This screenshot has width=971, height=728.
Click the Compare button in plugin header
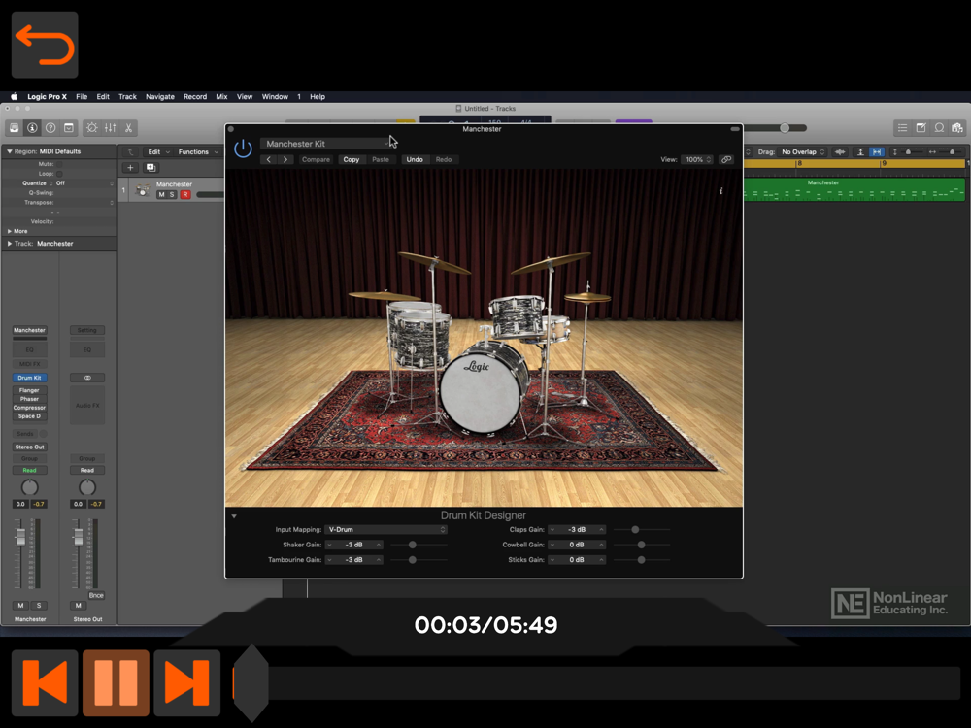pos(316,160)
